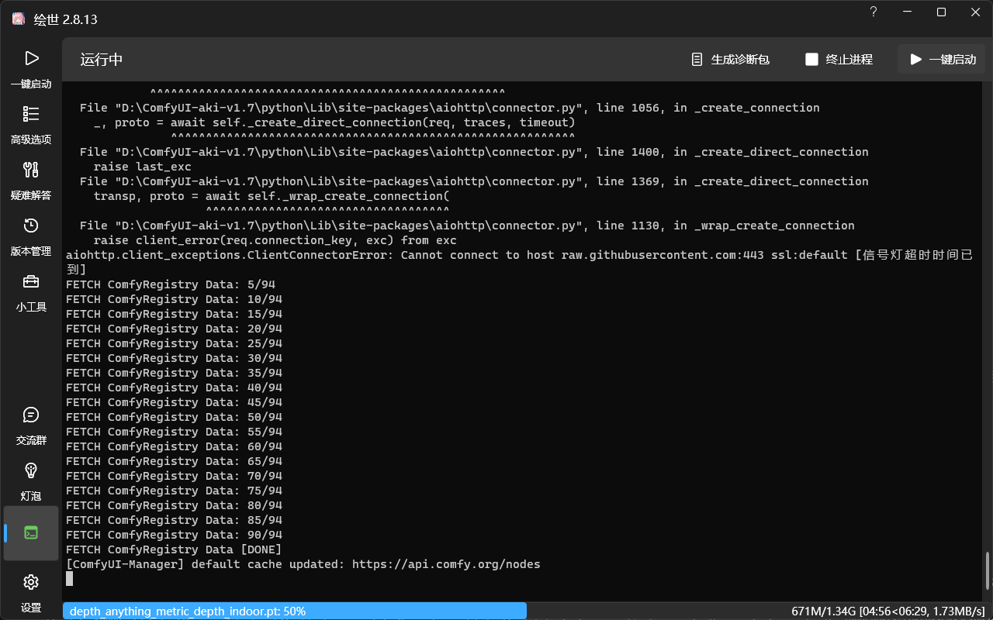
Task: Open 高级选项 advanced options from the sidebar
Action: click(x=31, y=113)
